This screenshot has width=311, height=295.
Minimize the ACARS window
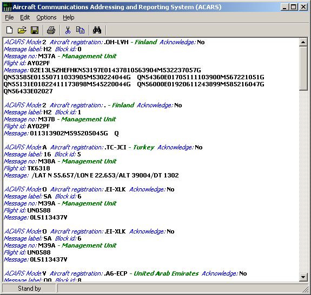pos(284,7)
